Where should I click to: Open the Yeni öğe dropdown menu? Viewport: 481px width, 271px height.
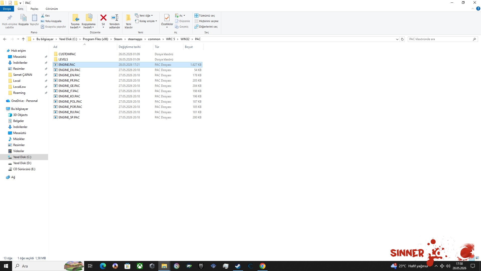pyautogui.click(x=144, y=16)
